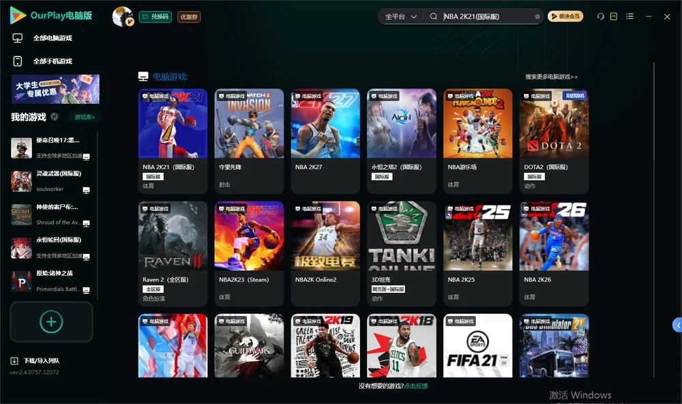Click the PC icon on soulworker row
Viewport: 682px width, 404px height.
tap(86, 190)
